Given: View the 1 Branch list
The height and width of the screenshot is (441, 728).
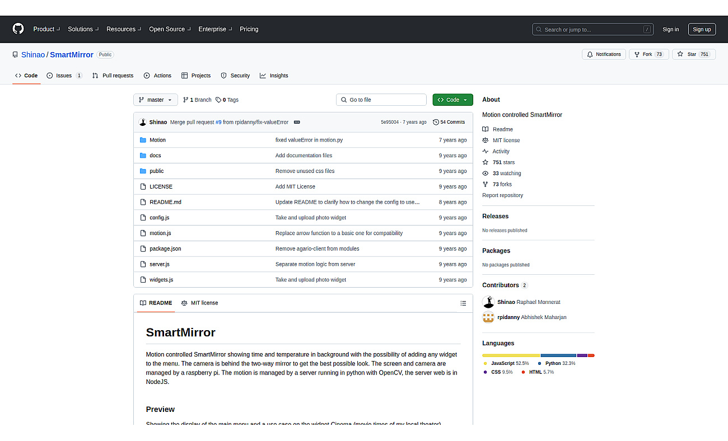Looking at the screenshot, I should pyautogui.click(x=197, y=100).
